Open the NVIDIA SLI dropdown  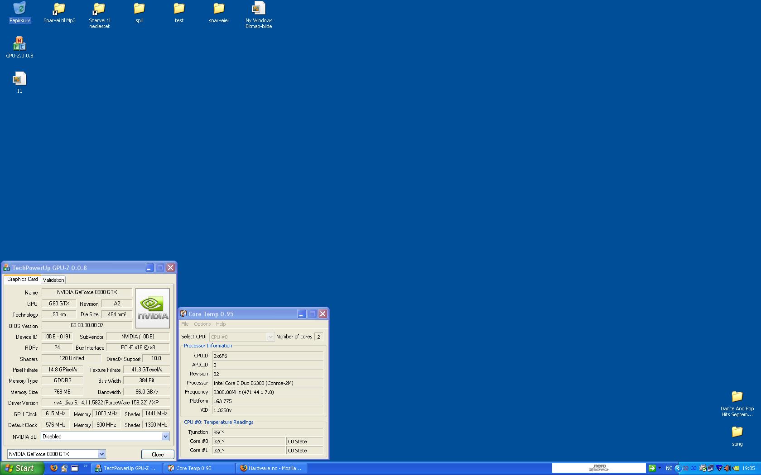tap(105, 437)
